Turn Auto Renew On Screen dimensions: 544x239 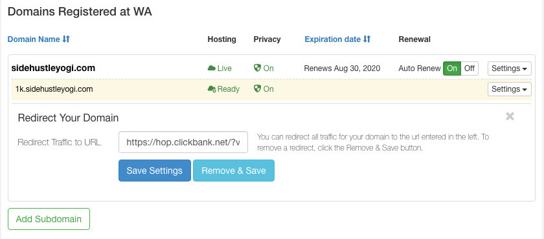click(x=452, y=68)
